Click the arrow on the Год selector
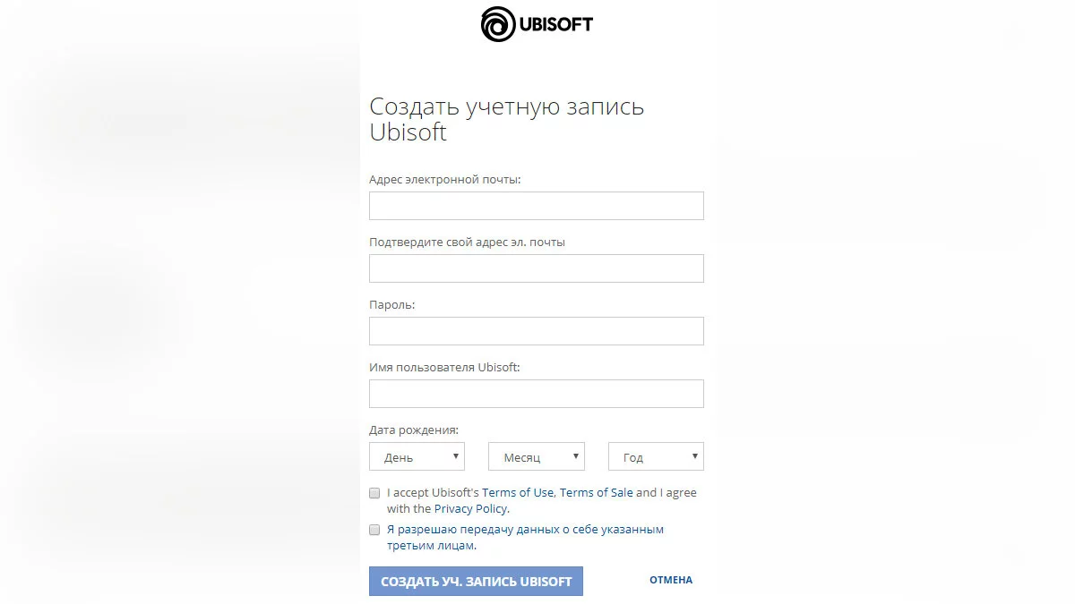Image resolution: width=1075 pixels, height=604 pixels. (695, 456)
